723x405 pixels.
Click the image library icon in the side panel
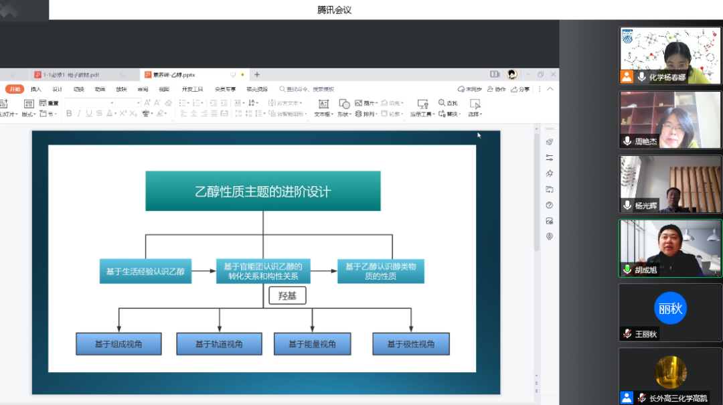pos(549,221)
